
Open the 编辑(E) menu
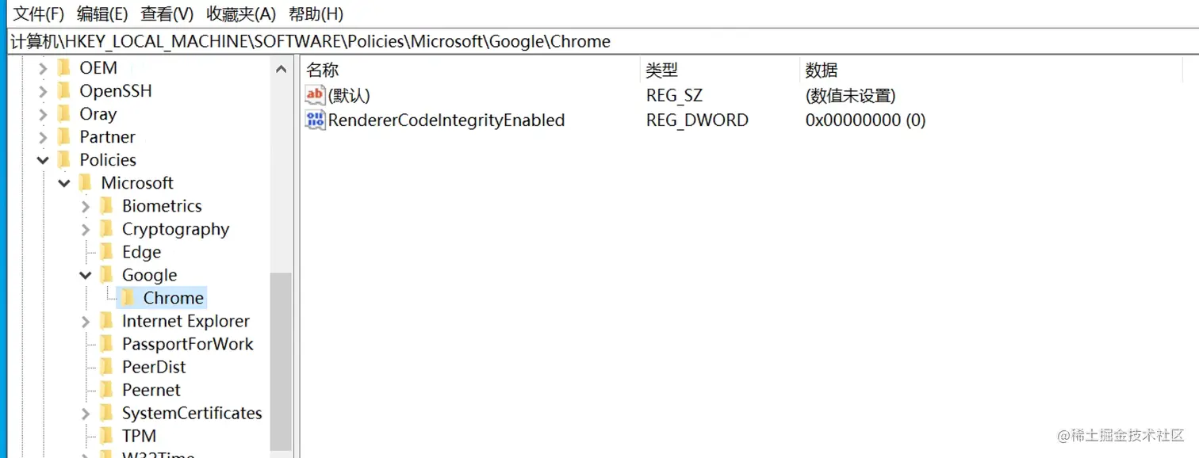click(x=102, y=13)
